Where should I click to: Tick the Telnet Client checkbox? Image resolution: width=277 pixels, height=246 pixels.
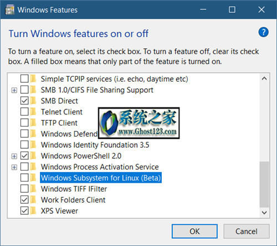(24, 112)
